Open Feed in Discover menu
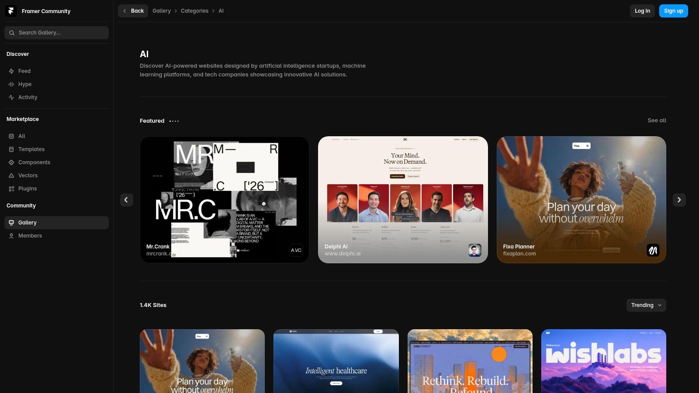The height and width of the screenshot is (393, 699). pos(56,71)
